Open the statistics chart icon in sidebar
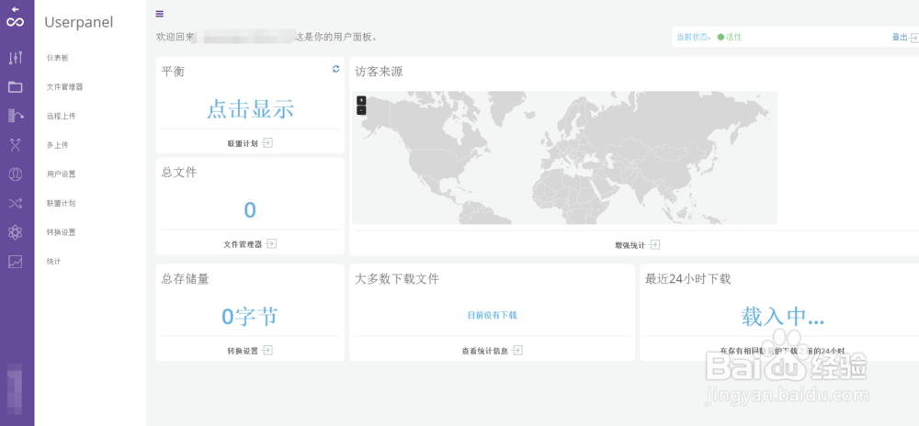The width and height of the screenshot is (919, 426). pos(16,262)
